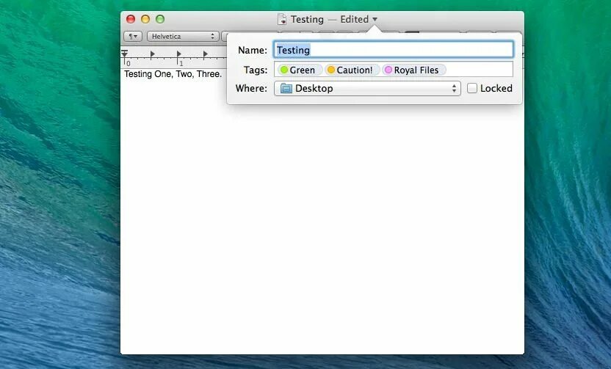
Task: Enable the Locked checkbox
Action: pos(472,88)
